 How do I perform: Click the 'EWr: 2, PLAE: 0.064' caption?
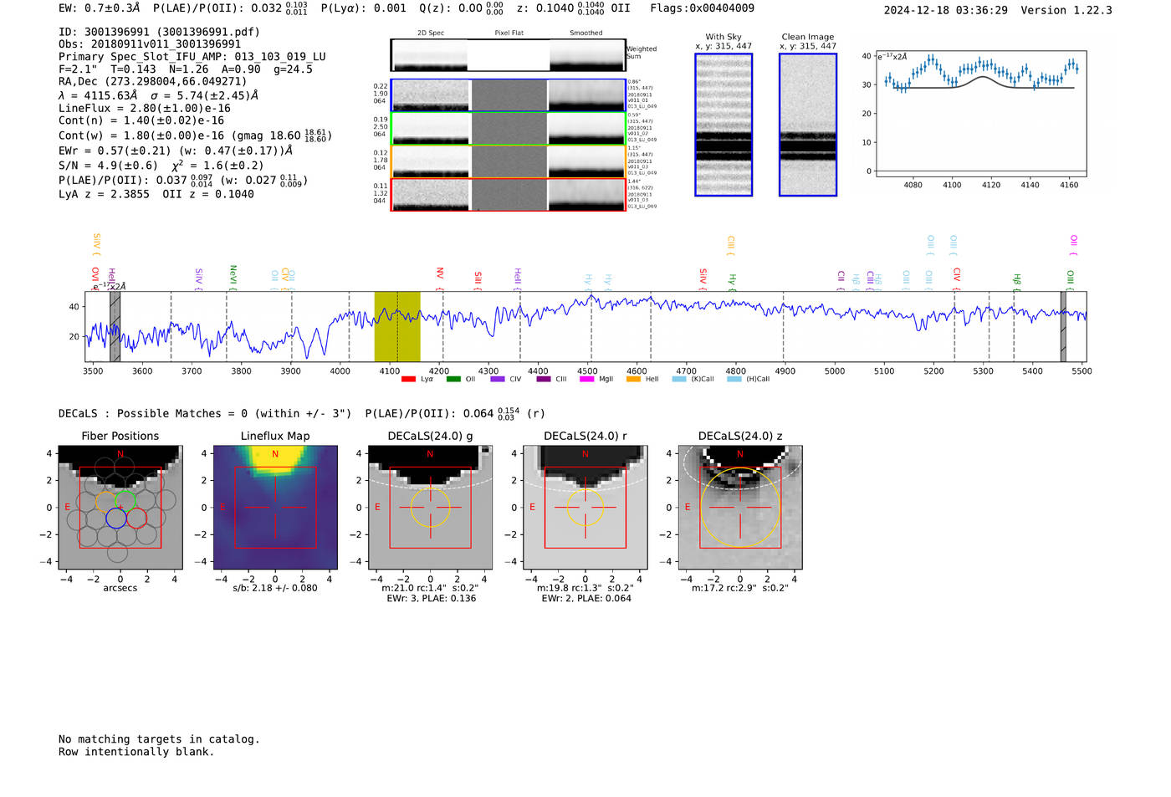click(586, 599)
